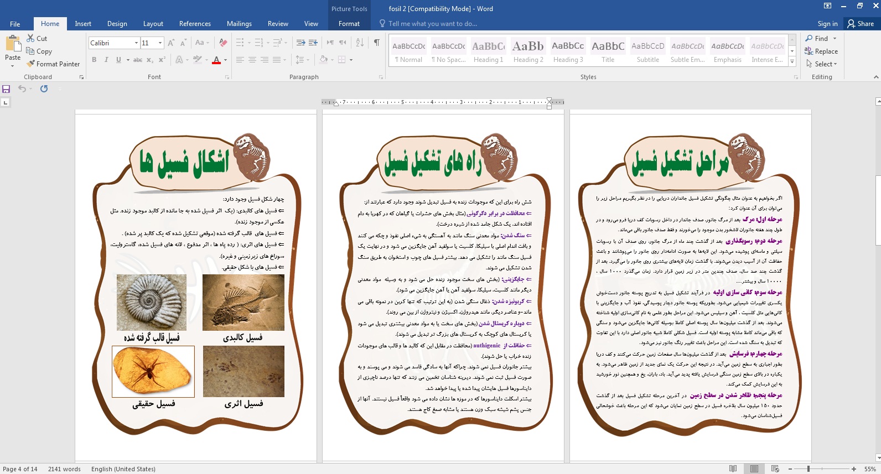881x474 pixels.
Task: Switch to the Insert tab
Action: 83,24
